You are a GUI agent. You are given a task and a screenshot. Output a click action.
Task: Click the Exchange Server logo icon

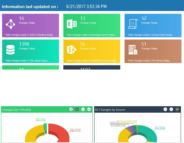pos(72,24)
